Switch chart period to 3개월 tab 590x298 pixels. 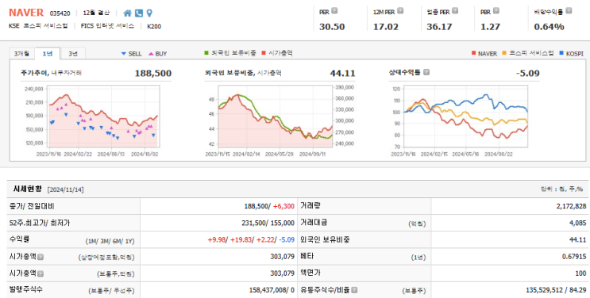tap(21, 53)
